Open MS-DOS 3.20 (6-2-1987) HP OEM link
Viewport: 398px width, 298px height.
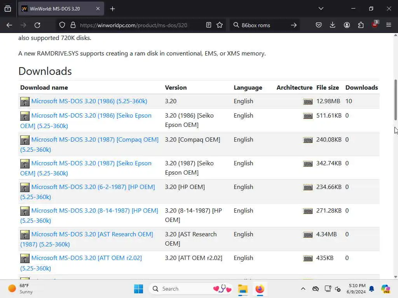click(x=87, y=192)
